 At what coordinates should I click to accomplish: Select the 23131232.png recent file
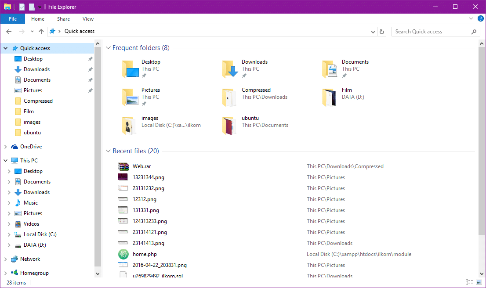(149, 188)
